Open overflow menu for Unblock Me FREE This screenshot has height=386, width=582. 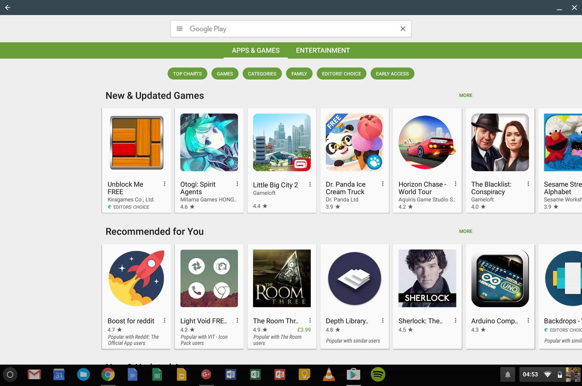(165, 184)
